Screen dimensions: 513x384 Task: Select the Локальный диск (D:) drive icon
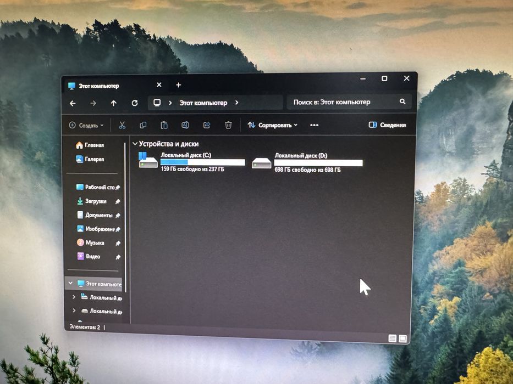click(x=261, y=162)
